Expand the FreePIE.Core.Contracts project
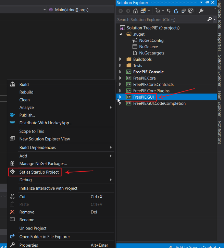This screenshot has width=224, height=248. click(120, 84)
